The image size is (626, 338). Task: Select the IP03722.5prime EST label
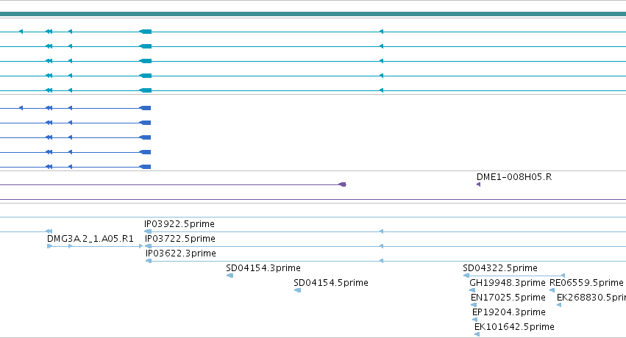[180, 239]
